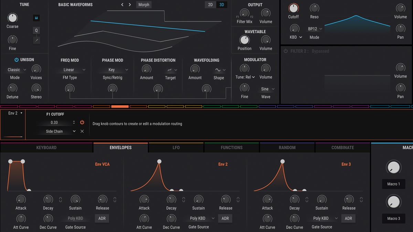
Task: Switch the waveform view to 2D
Action: [211, 4]
